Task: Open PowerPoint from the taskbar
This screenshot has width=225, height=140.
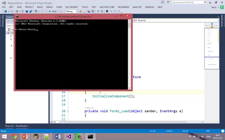Action: [x=25, y=136]
